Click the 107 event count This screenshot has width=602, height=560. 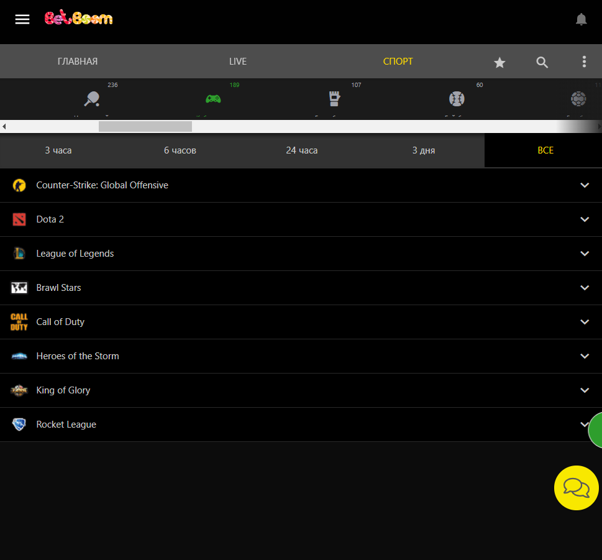point(356,85)
